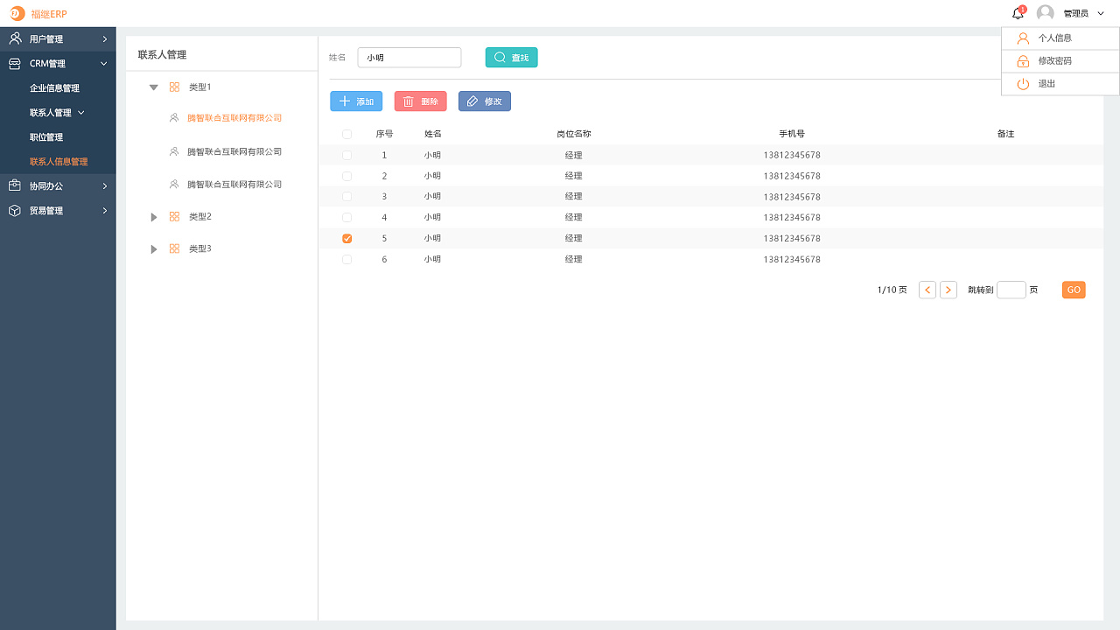Select 个人信息 from the user menu
Screen dimensions: 1120x630
point(1054,38)
